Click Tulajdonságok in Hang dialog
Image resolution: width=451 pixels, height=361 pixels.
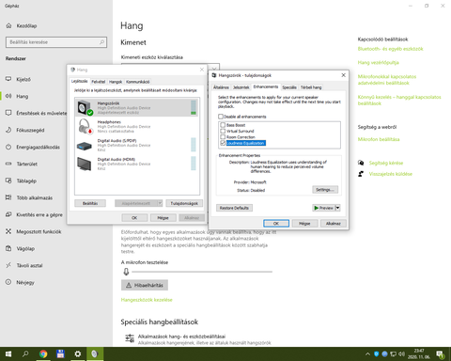tap(184, 203)
